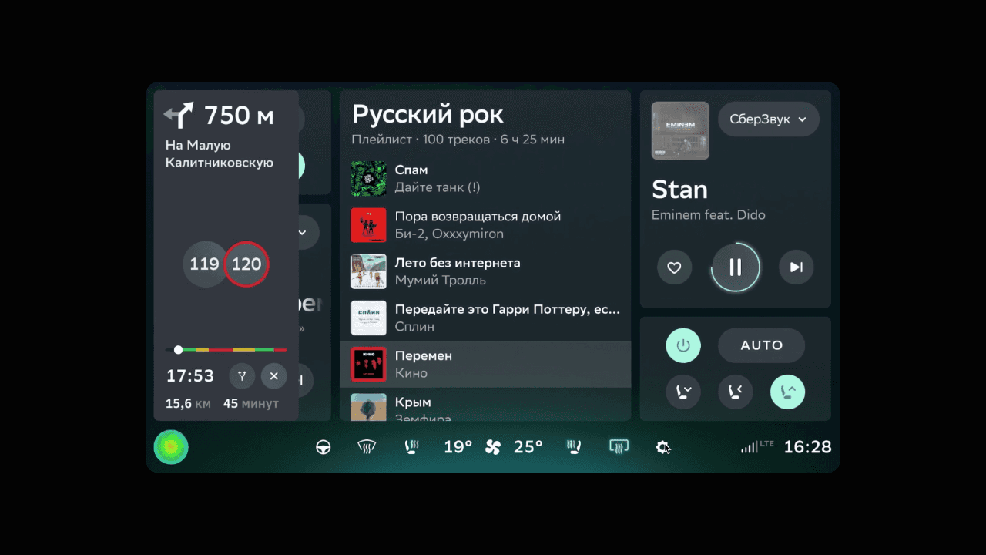Tap Сплин album art
The width and height of the screenshot is (986, 555).
point(369,318)
